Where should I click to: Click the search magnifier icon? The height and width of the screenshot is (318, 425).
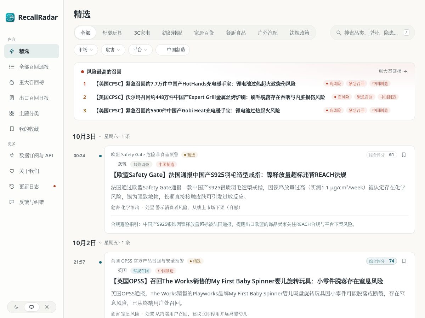(x=339, y=33)
